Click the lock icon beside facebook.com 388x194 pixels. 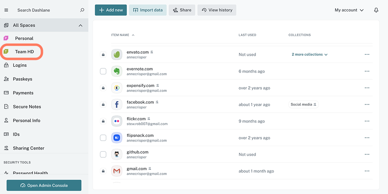pos(103,104)
